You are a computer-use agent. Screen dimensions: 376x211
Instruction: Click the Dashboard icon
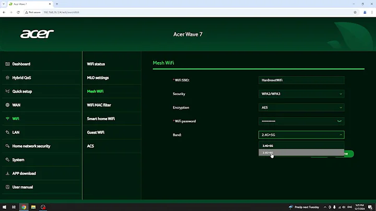pos(7,64)
